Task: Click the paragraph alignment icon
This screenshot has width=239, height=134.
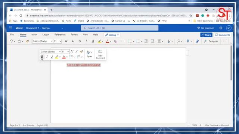Action: click(x=159, y=41)
